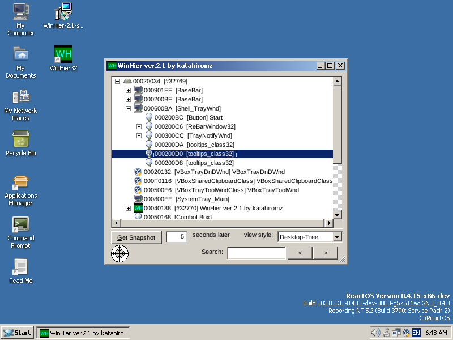
Task: Click the 6:48 AM tray clock
Action: (436, 333)
